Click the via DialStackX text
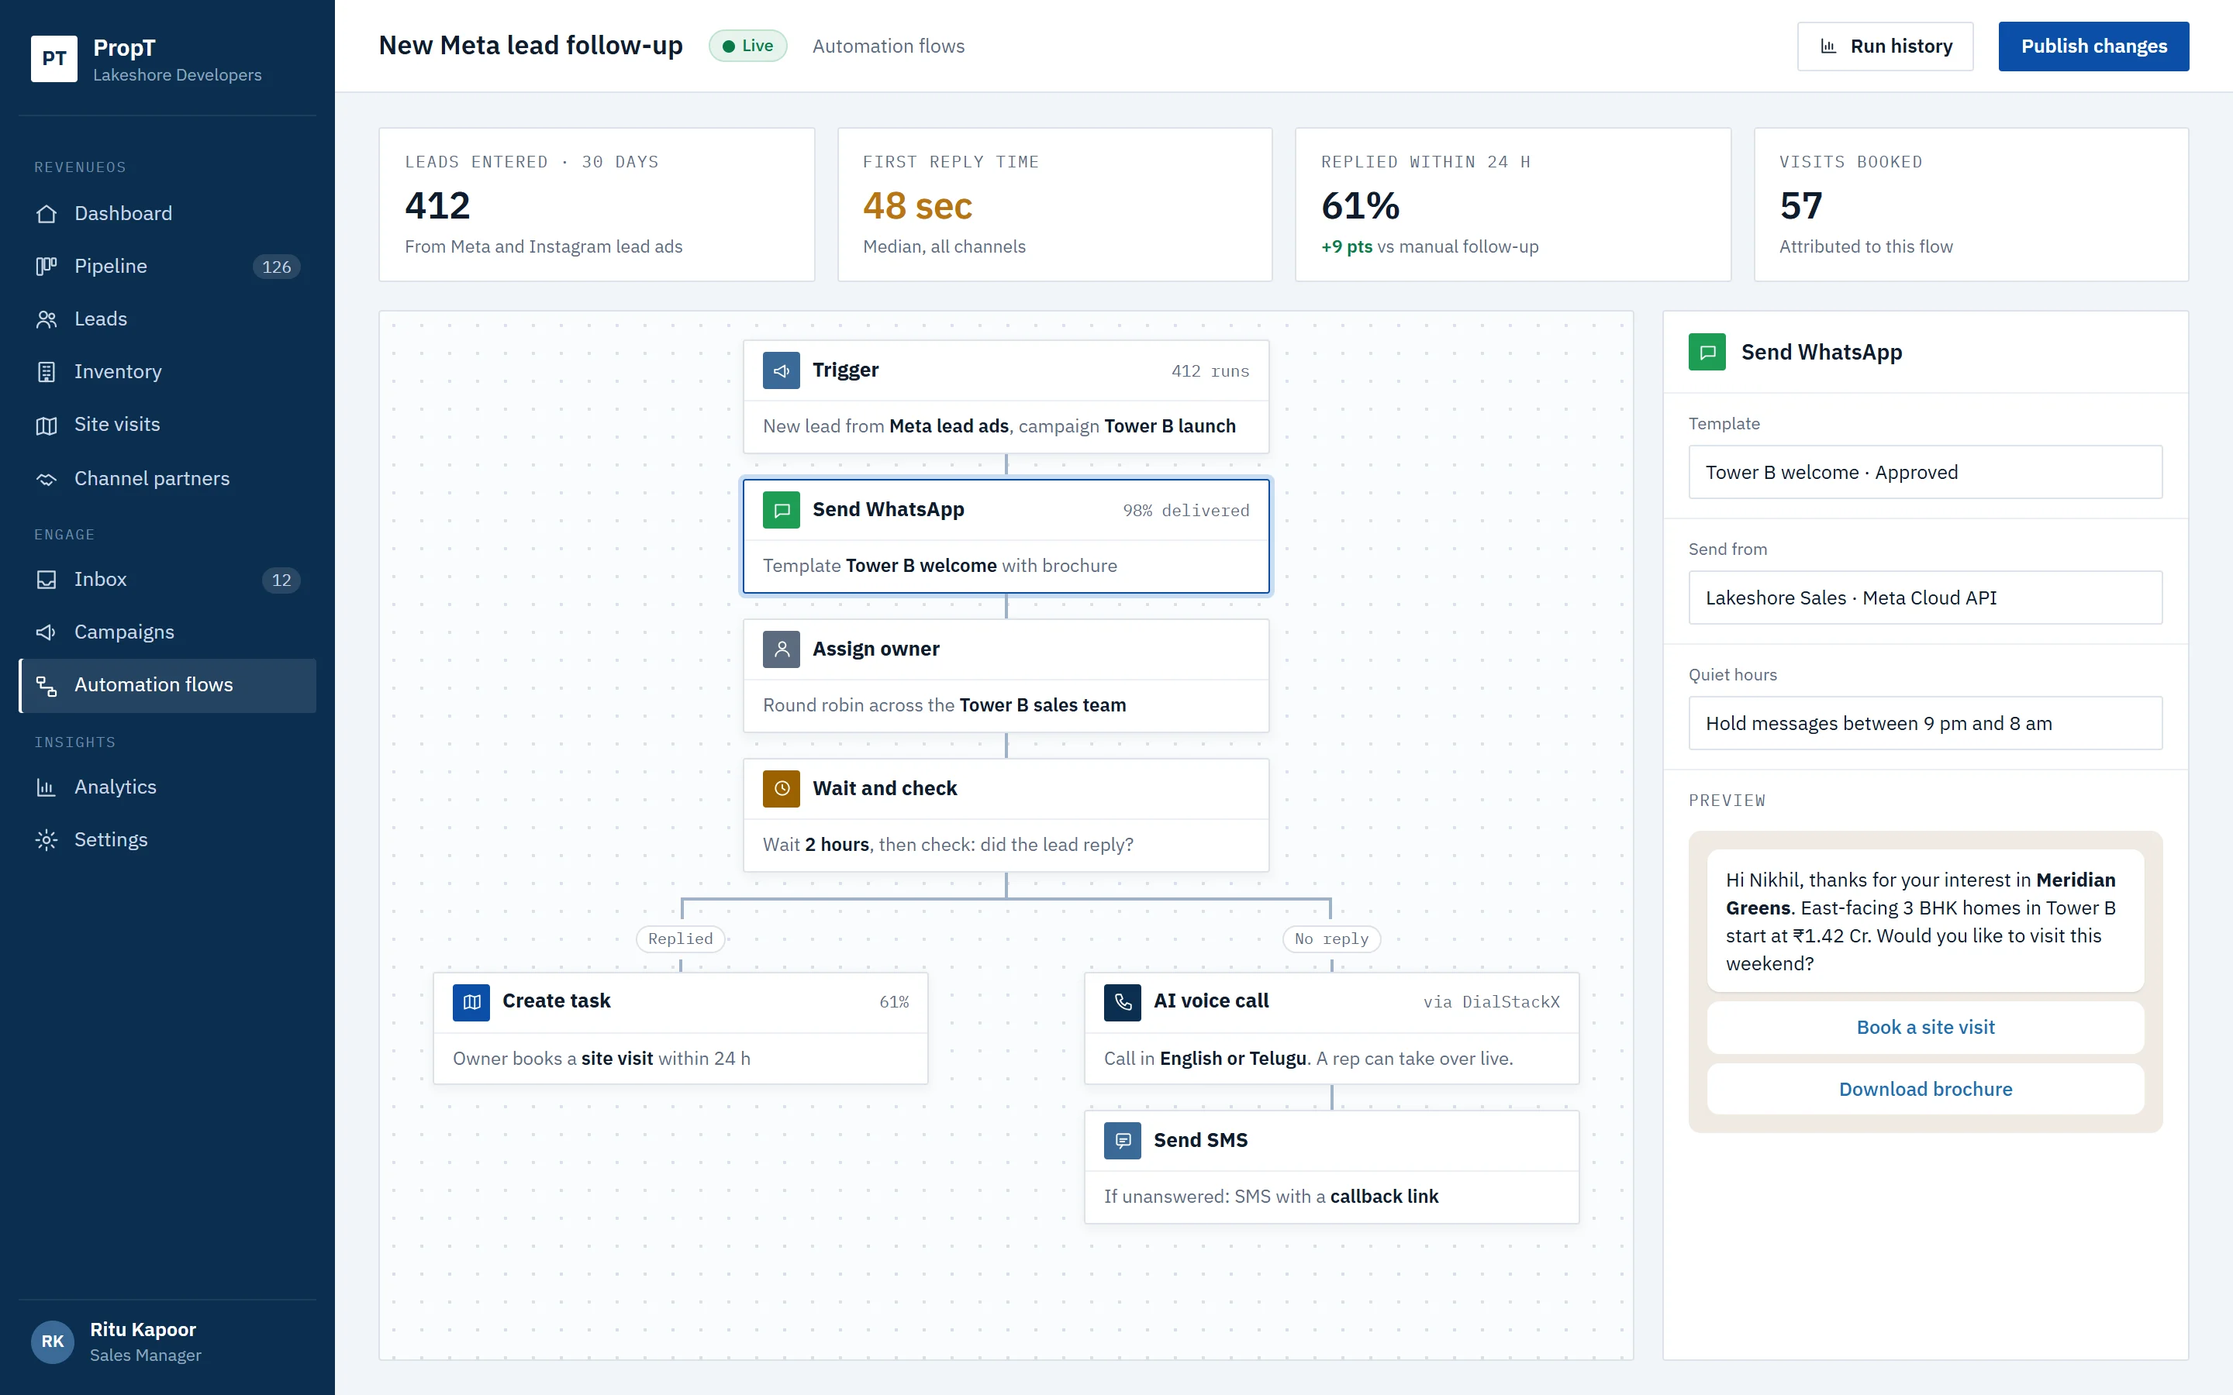This screenshot has height=1395, width=2233. tap(1491, 1002)
